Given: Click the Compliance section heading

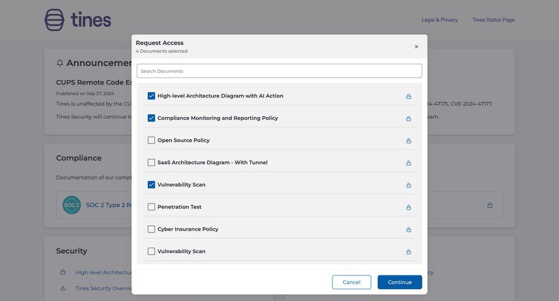Looking at the screenshot, I should click(x=79, y=158).
